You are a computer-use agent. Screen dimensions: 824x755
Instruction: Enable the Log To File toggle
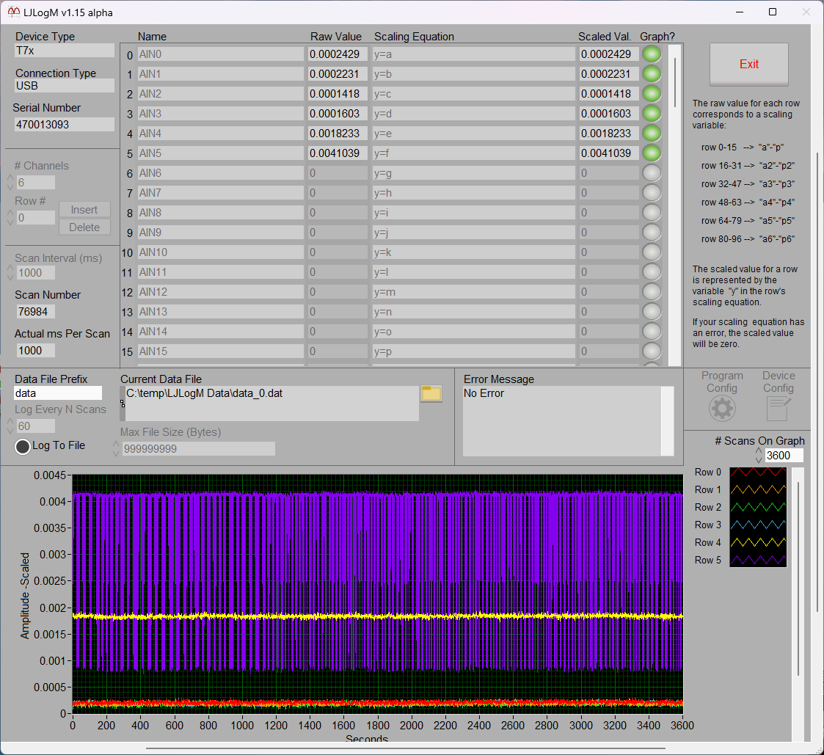tap(23, 446)
